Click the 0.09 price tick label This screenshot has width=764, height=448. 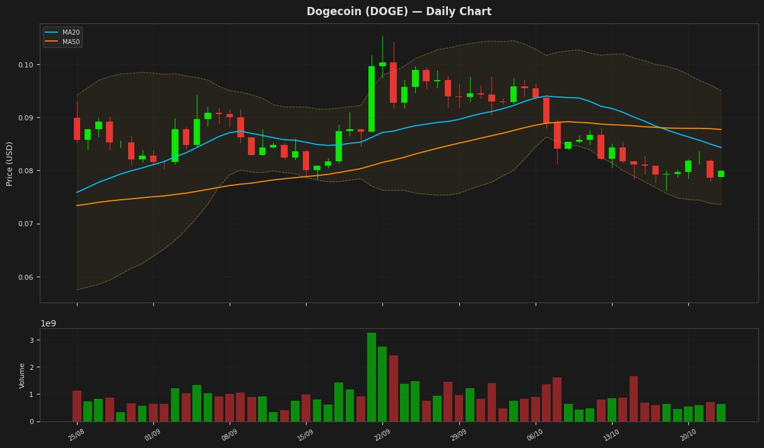pyautogui.click(x=27, y=118)
